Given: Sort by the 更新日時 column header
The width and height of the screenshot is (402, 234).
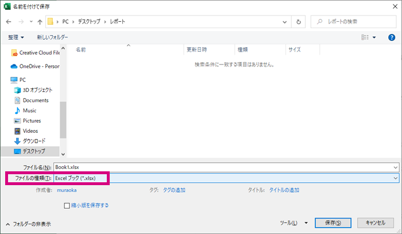Looking at the screenshot, I should click(196, 50).
